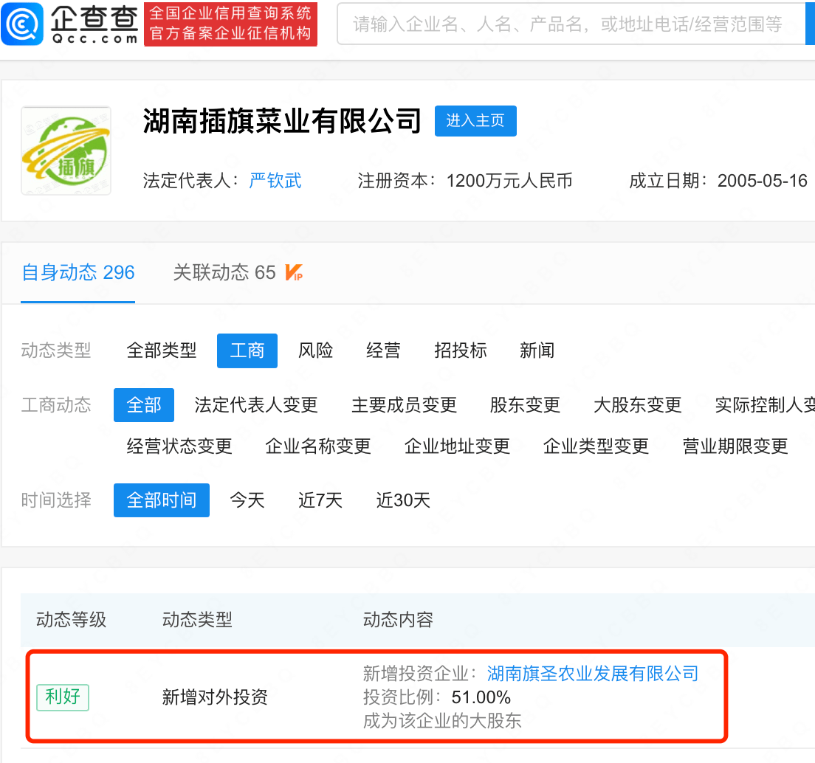Select 全部 under 工商动态
The image size is (815, 763).
pos(144,405)
